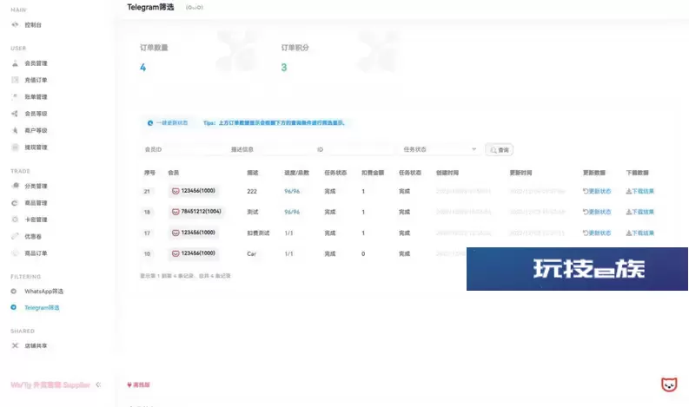Click the 店铺共享 cross icon

pyautogui.click(x=15, y=345)
